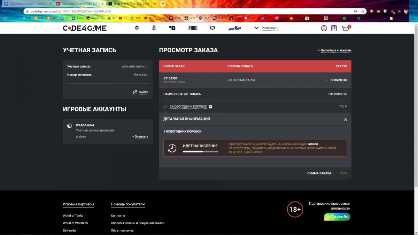
Task: Open the VK bookmark in bookmarks bar
Action: point(26,18)
